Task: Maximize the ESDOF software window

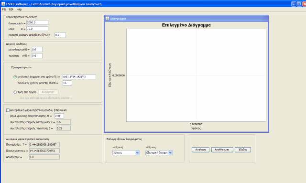Action: [299, 4]
